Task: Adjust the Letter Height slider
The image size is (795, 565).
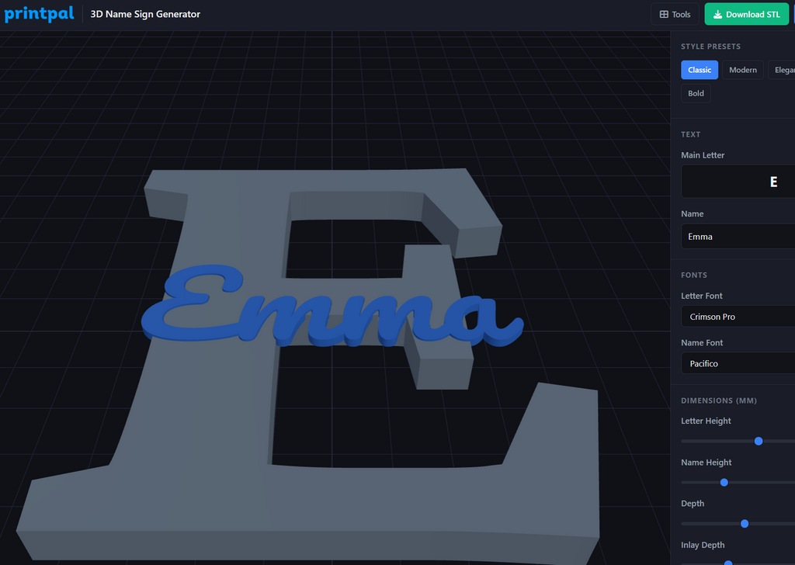Action: pyautogui.click(x=759, y=442)
